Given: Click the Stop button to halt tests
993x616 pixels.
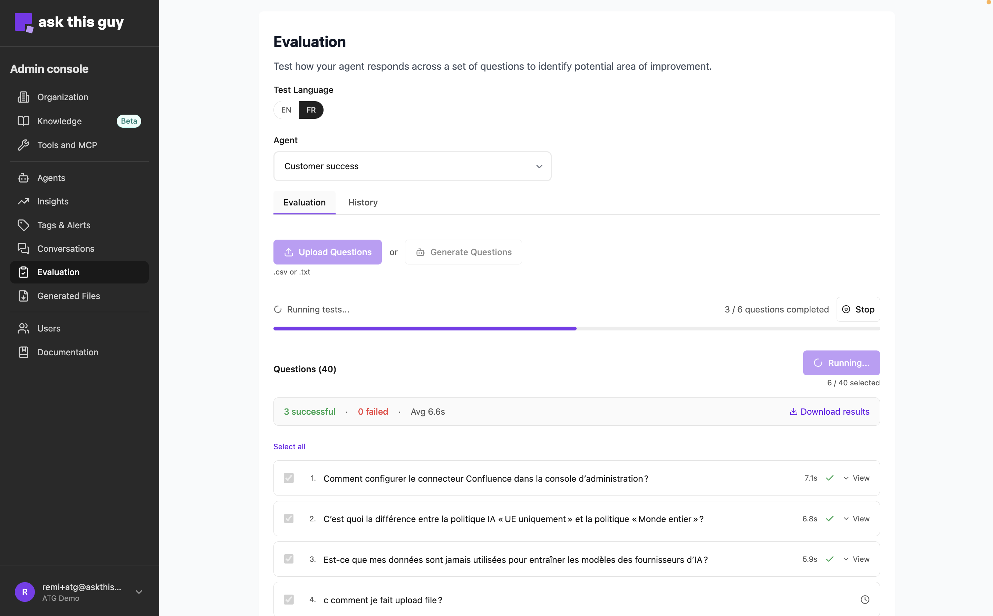Looking at the screenshot, I should click(858, 309).
